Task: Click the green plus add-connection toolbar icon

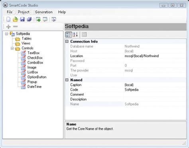Action: 38,19
